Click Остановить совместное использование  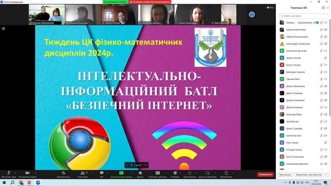coord(150,2)
